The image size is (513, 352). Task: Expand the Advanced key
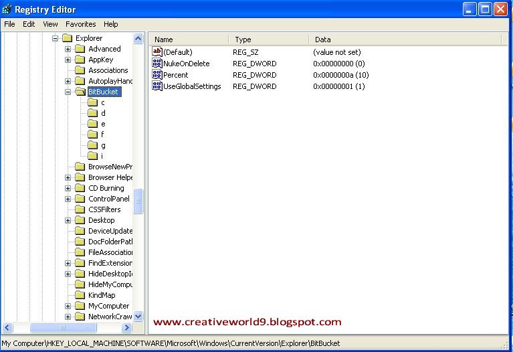click(x=68, y=49)
